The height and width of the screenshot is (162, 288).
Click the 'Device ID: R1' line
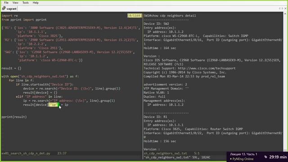(155, 117)
